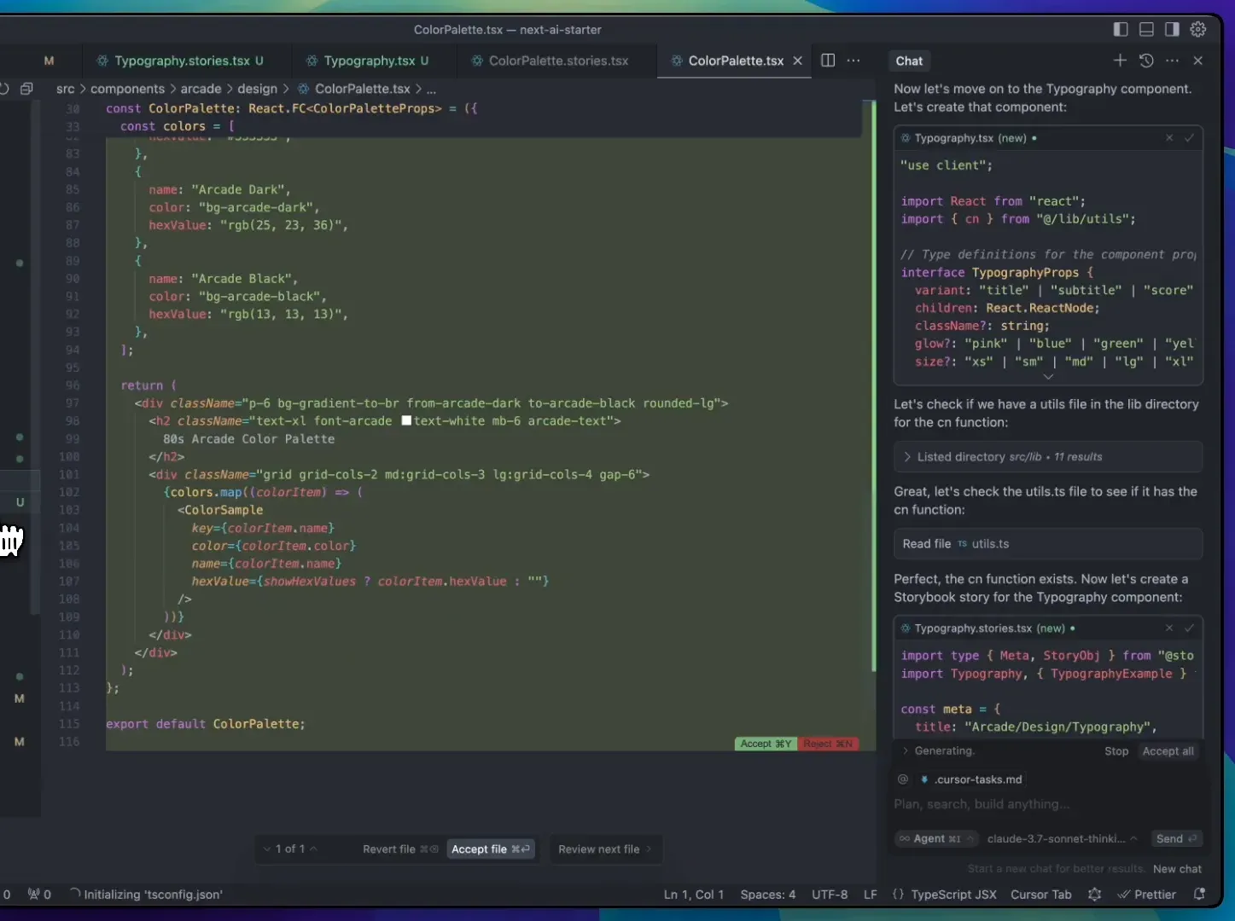Toggle the primary sidebar layout icon

point(1121,29)
